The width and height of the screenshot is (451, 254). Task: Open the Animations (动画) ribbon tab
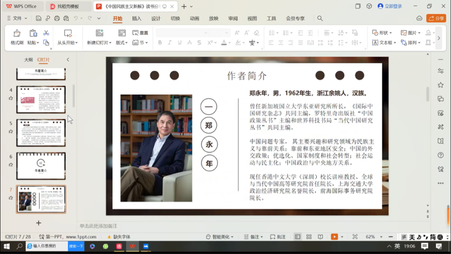coord(195,19)
